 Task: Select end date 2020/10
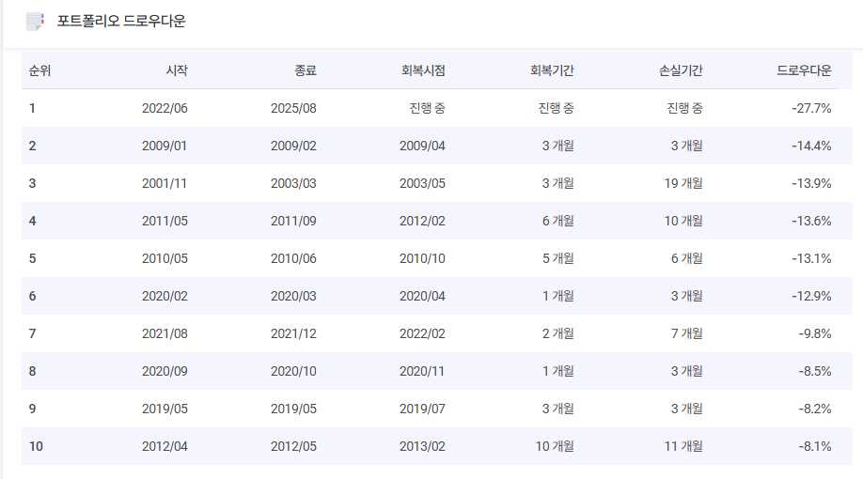click(x=293, y=371)
